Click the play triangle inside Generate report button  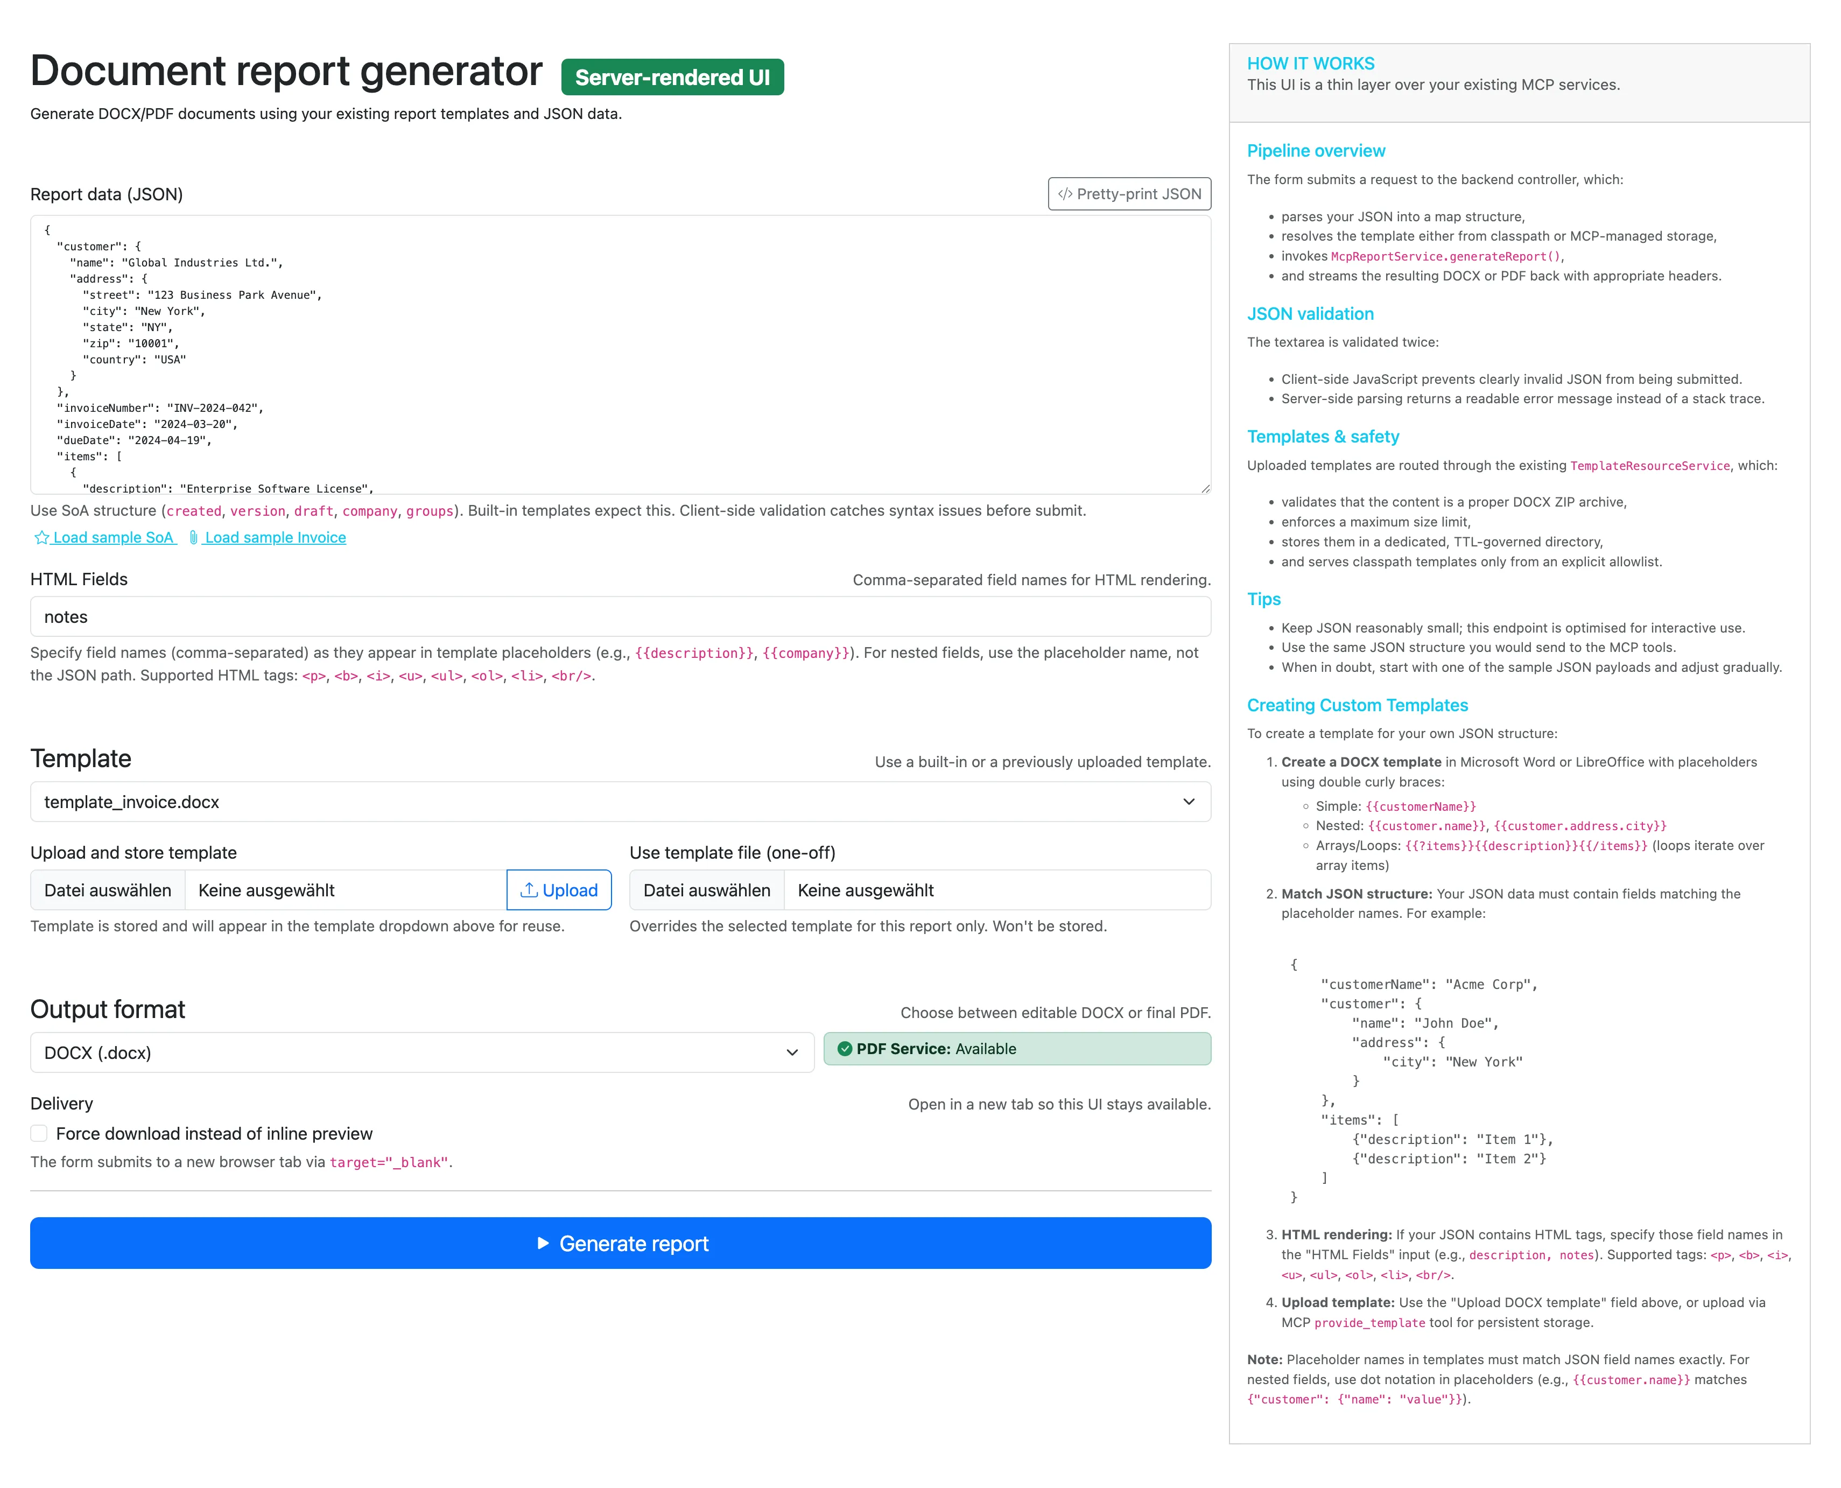pos(543,1244)
